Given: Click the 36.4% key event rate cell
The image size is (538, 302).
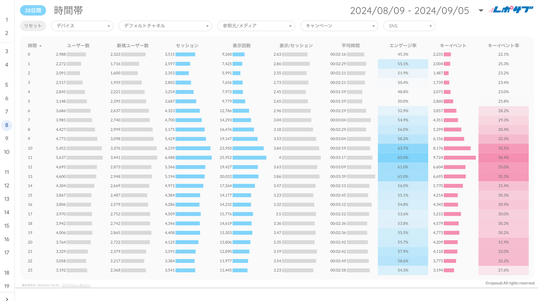Looking at the screenshot, I should click(503, 158).
